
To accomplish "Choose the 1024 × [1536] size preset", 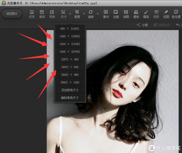I will tap(70, 44).
